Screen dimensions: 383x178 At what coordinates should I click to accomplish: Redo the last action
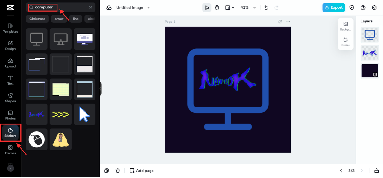pyautogui.click(x=276, y=7)
